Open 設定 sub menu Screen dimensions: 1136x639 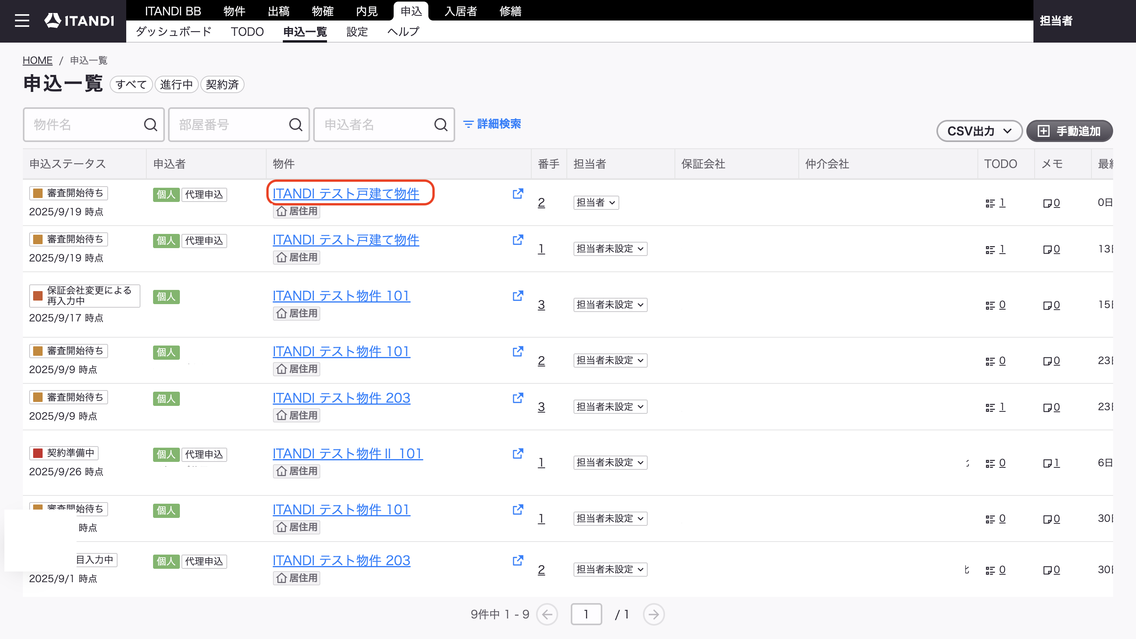(x=357, y=32)
